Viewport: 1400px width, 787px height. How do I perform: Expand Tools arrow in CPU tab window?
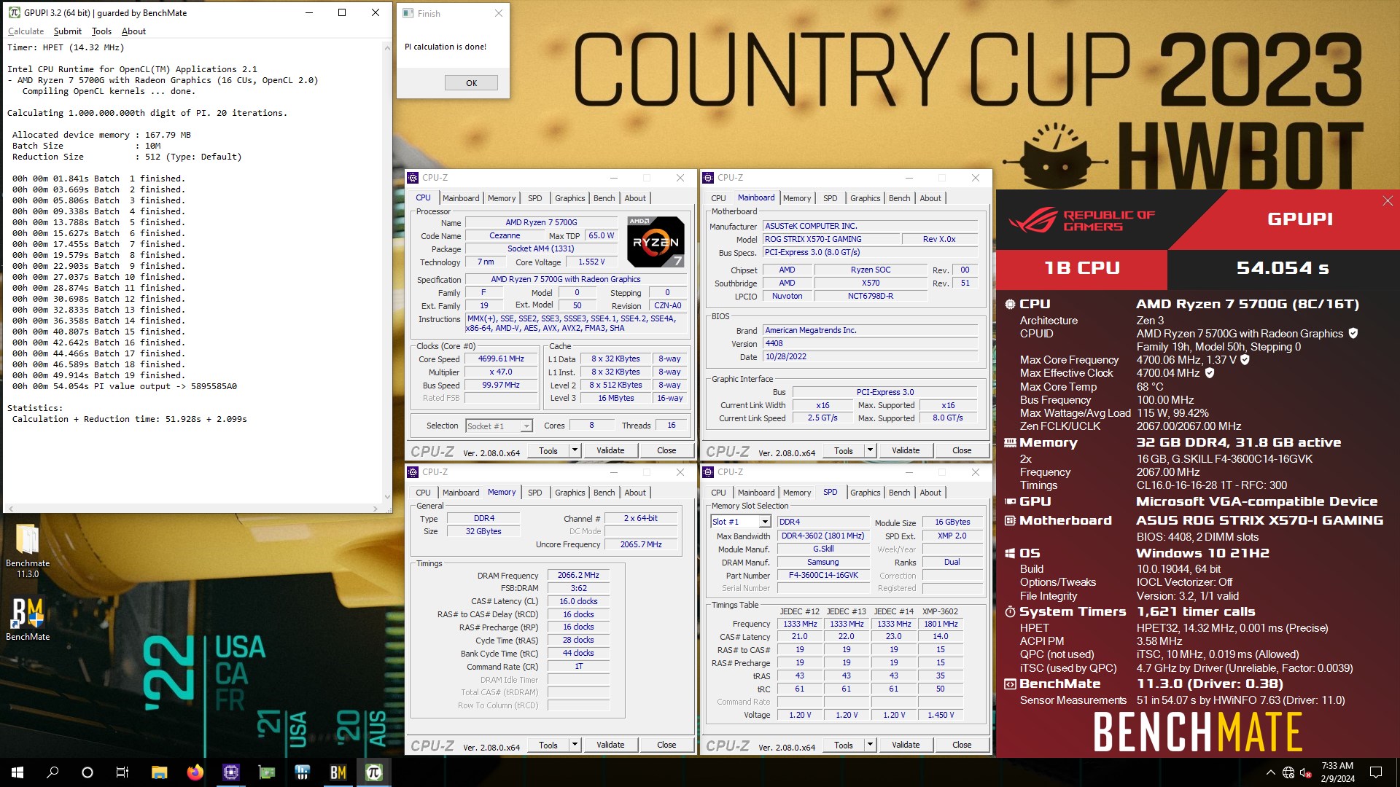(575, 450)
